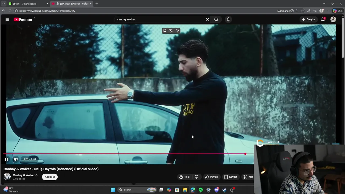
Task: Open the favorites list icon
Action: pyautogui.click(x=315, y=11)
